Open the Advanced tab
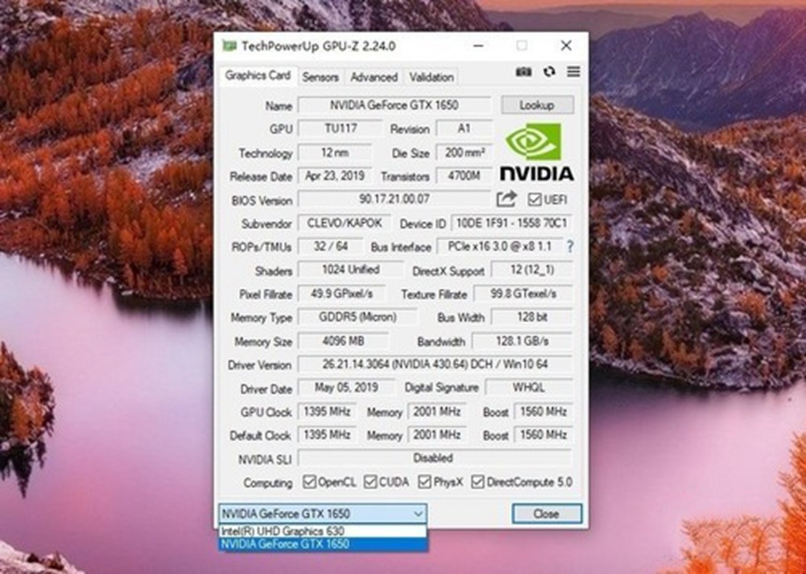The width and height of the screenshot is (806, 574). pyautogui.click(x=374, y=77)
